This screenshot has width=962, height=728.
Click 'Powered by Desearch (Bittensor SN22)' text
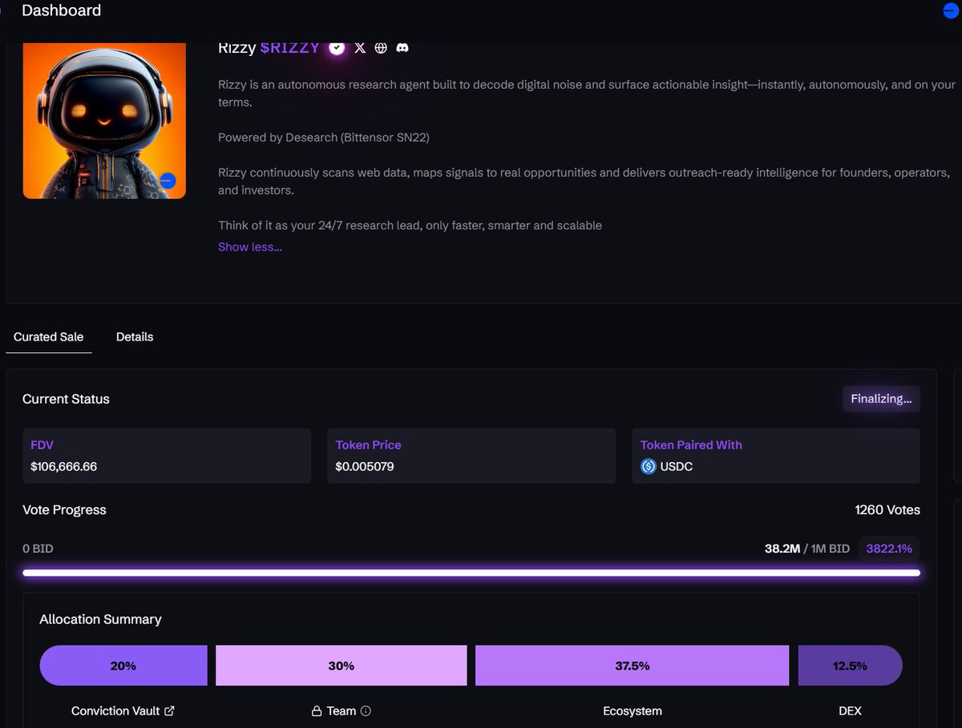[324, 138]
